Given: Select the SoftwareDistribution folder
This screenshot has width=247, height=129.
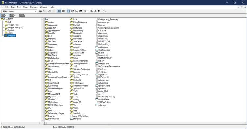Looking at the screenshot, I should [x=80, y=69].
